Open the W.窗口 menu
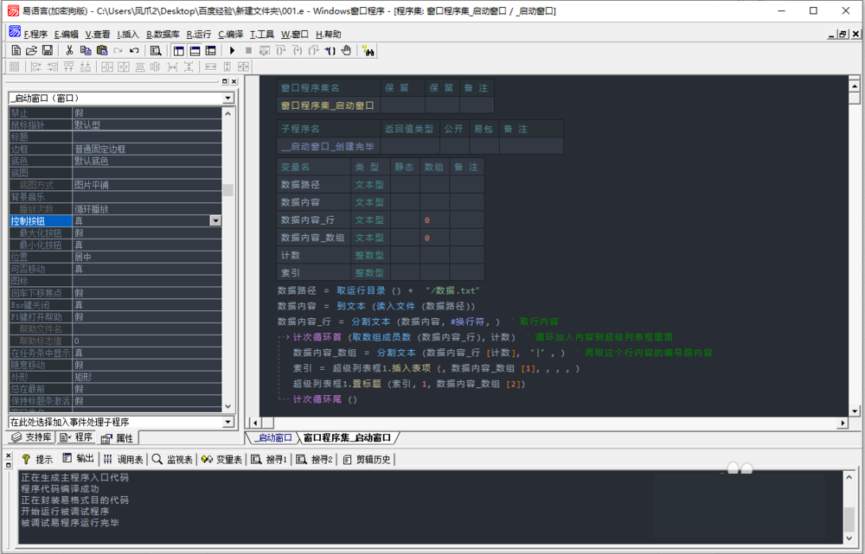 pyautogui.click(x=295, y=35)
